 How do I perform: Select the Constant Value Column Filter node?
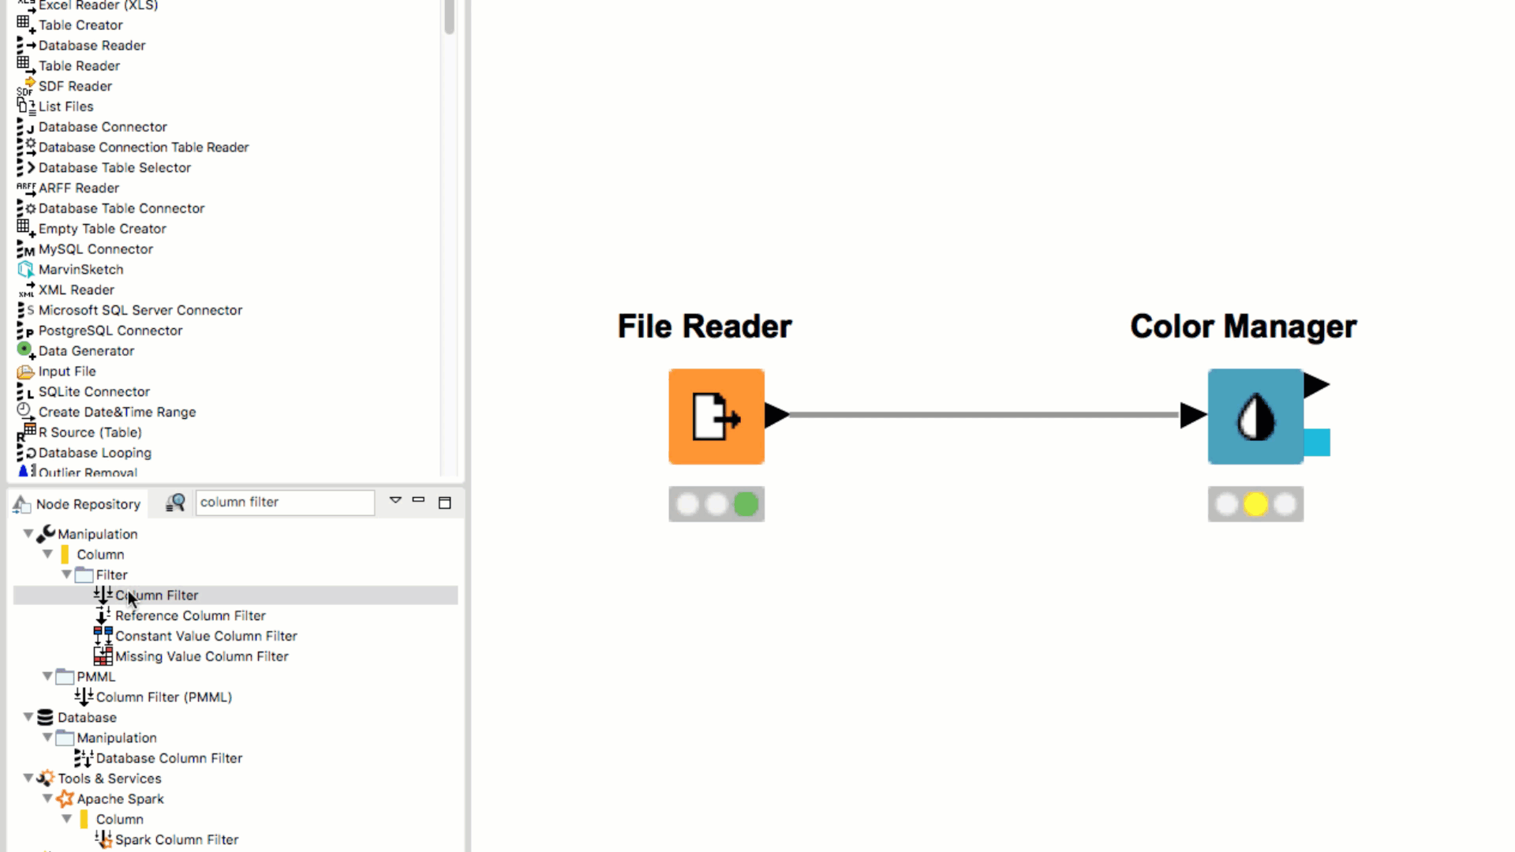(x=206, y=636)
